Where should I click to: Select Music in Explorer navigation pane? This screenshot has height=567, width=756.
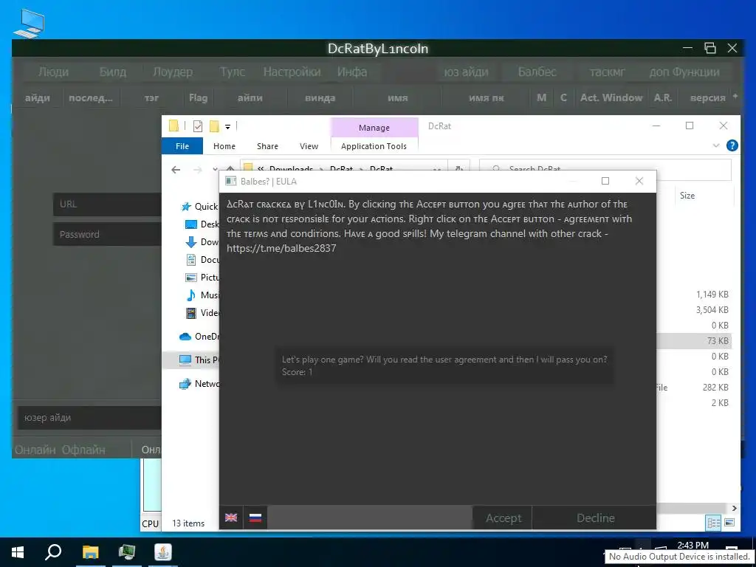202,295
